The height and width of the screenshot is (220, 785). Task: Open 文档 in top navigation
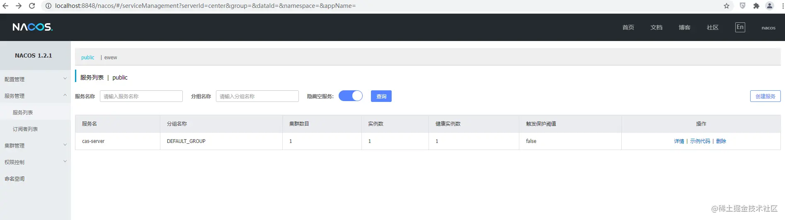[x=656, y=27]
